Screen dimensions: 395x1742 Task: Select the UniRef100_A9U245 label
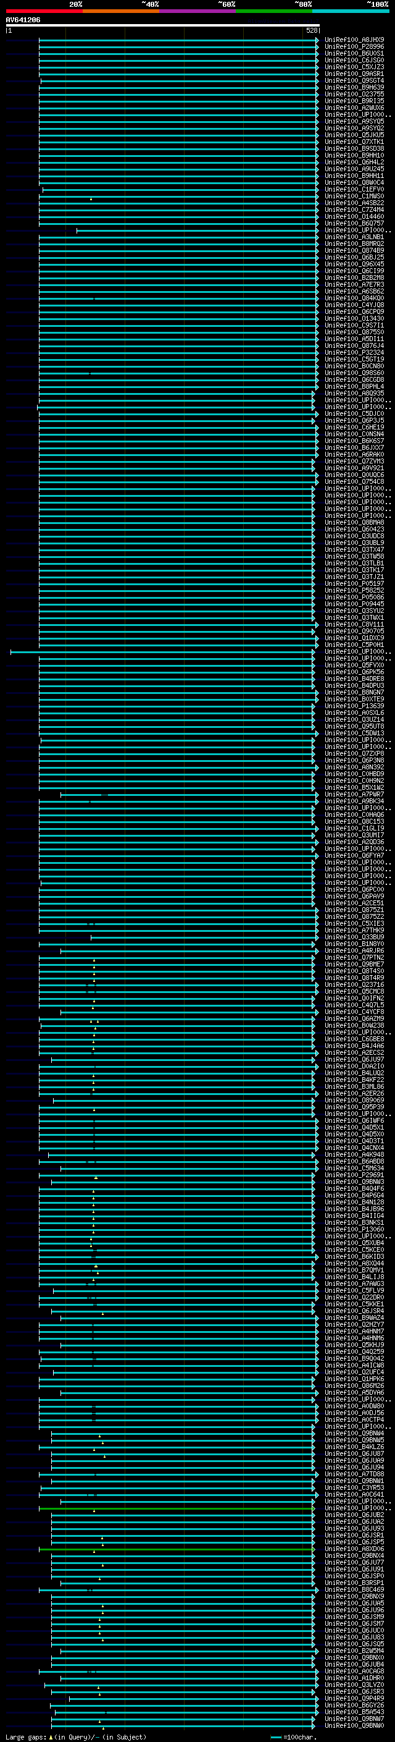point(354,169)
